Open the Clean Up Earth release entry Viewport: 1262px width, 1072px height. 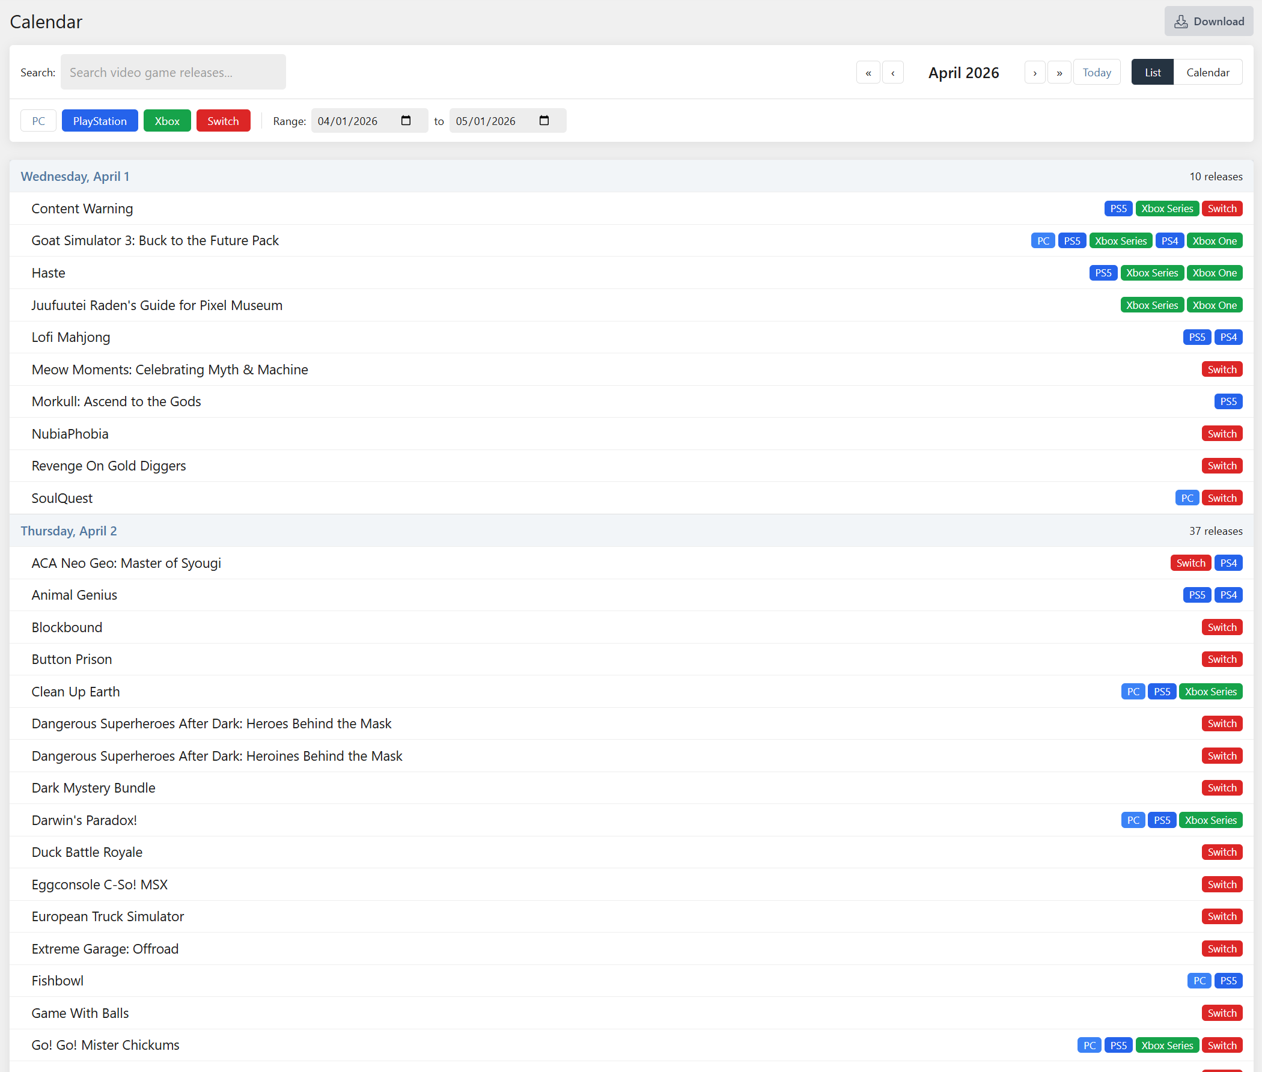(x=75, y=692)
